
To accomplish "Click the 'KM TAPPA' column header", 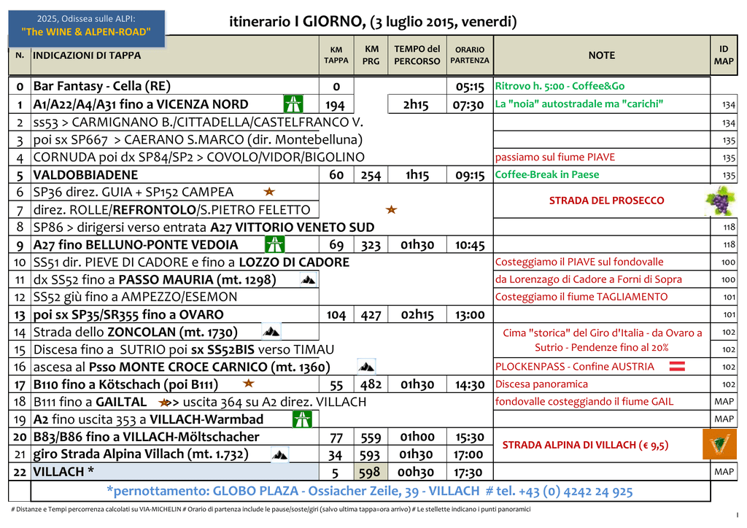I will [336, 55].
